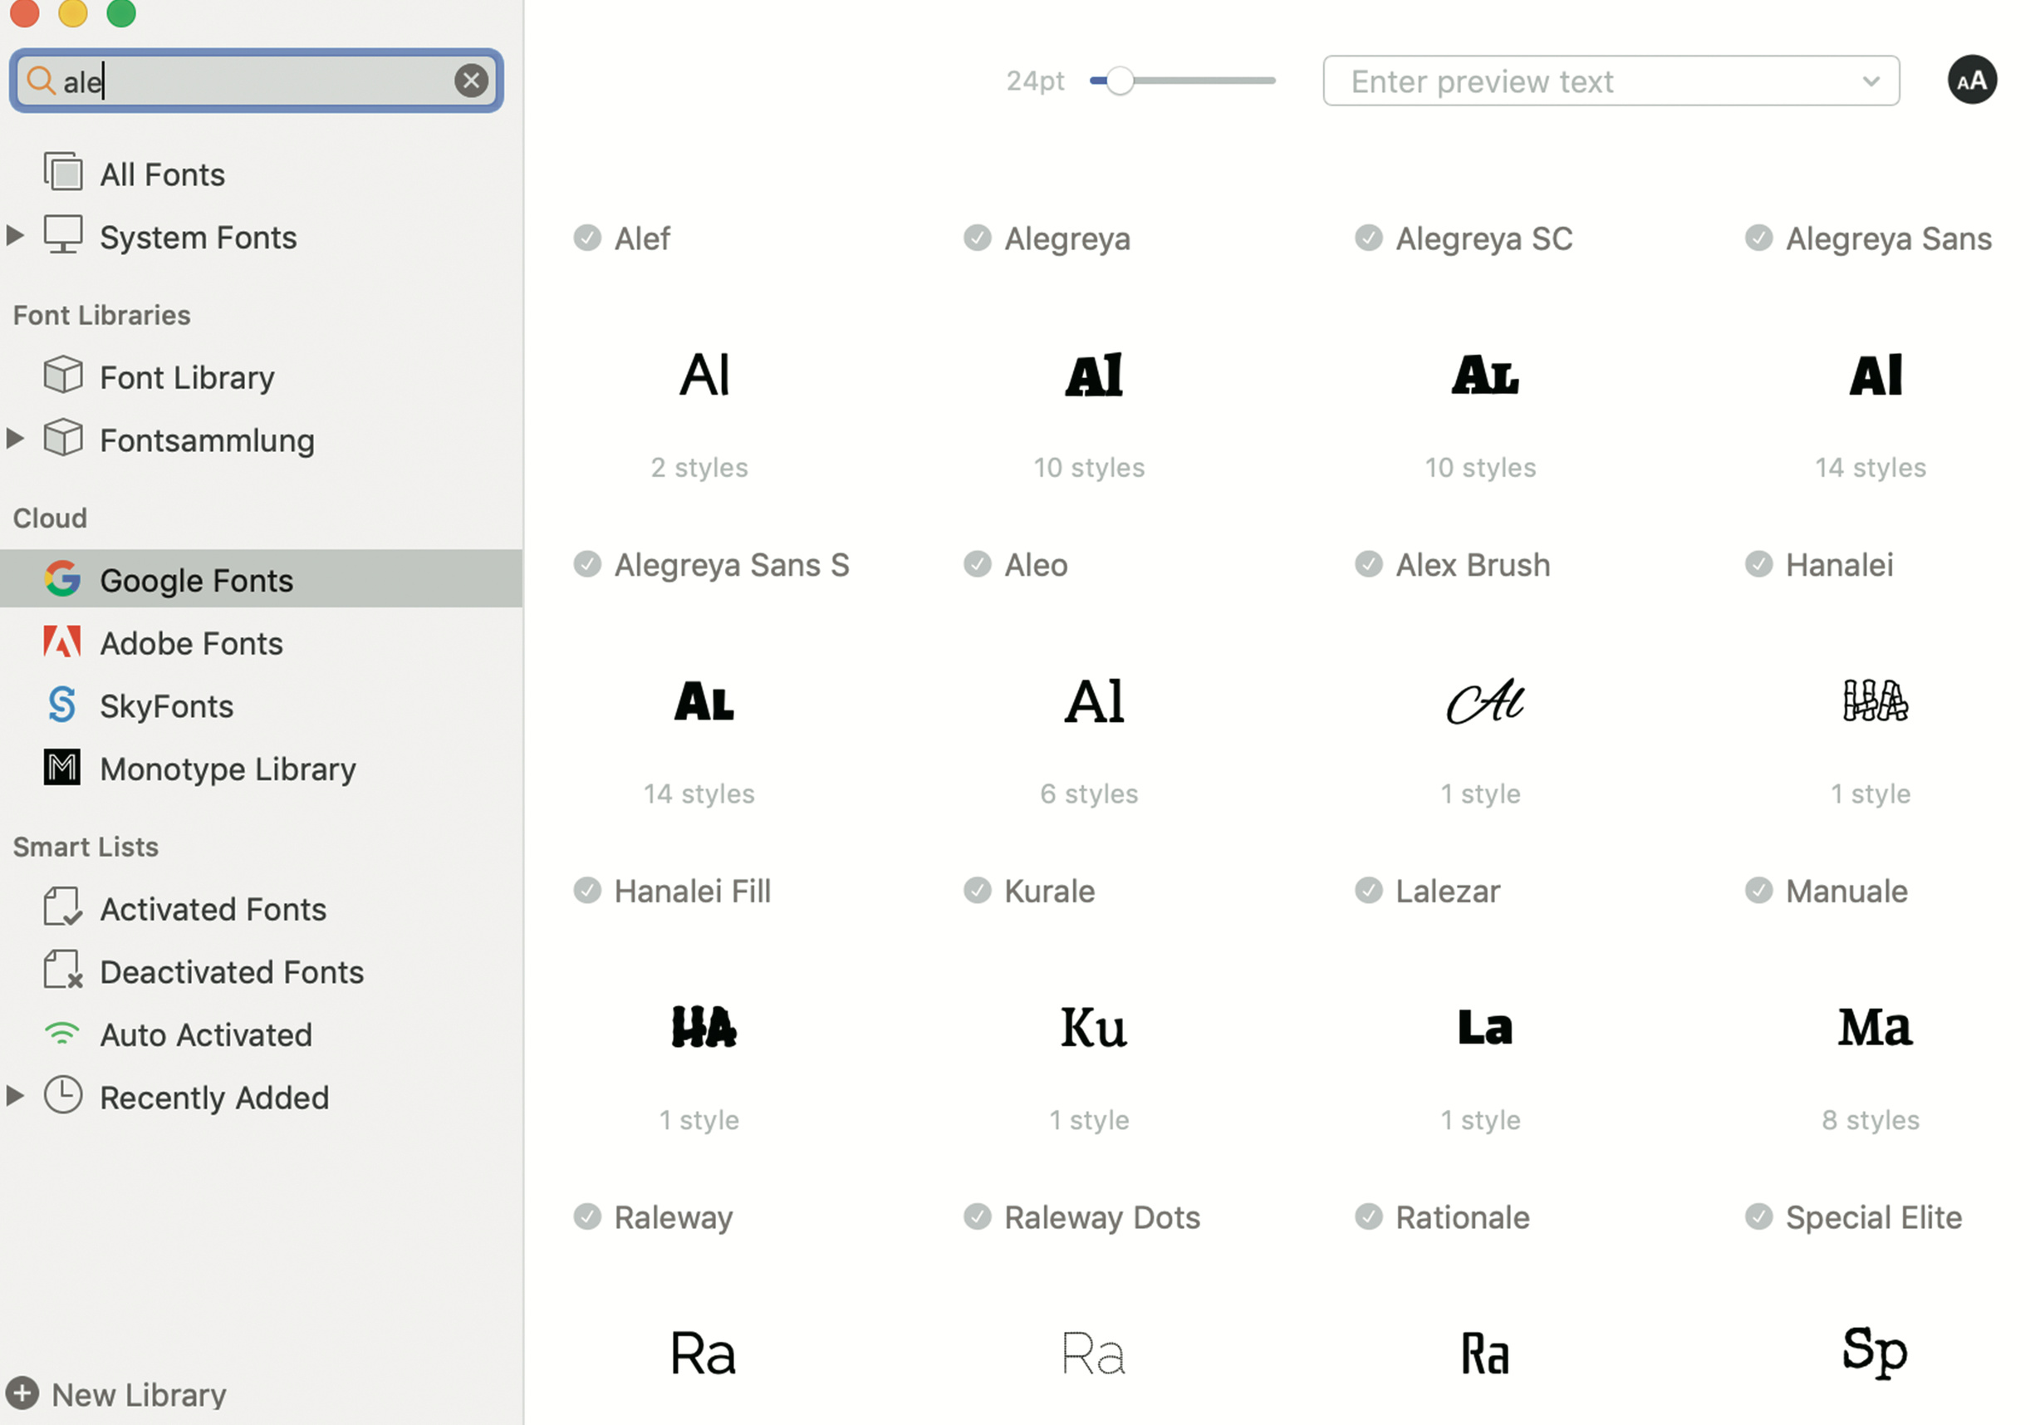Click the AA text size icon button
The height and width of the screenshot is (1425, 2030).
tap(1972, 81)
